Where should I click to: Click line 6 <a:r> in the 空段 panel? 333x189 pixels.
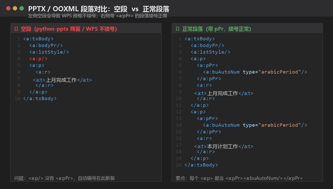[x=43, y=72]
